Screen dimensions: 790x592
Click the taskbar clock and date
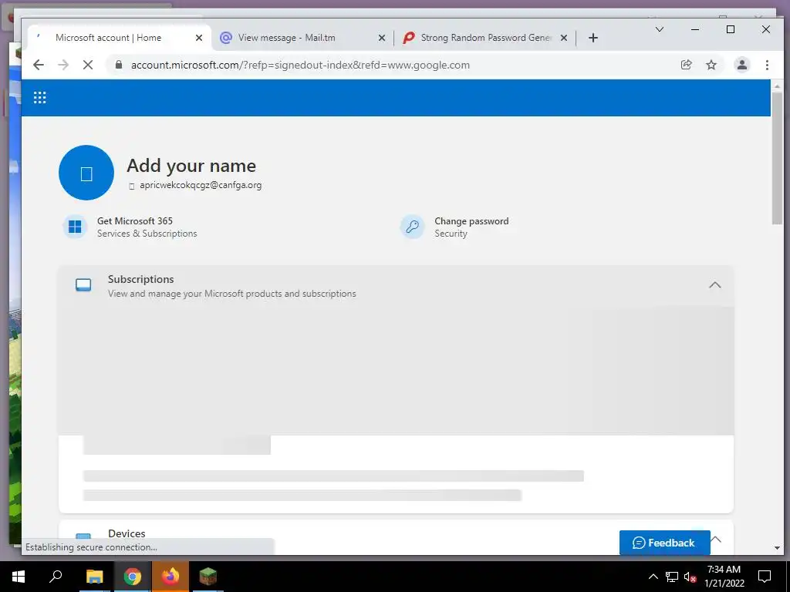point(724,577)
